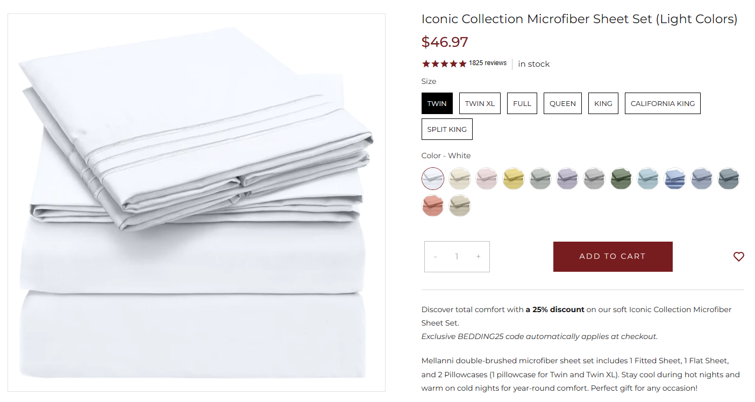Choose the King size button
This screenshot has width=755, height=402.
tap(603, 103)
